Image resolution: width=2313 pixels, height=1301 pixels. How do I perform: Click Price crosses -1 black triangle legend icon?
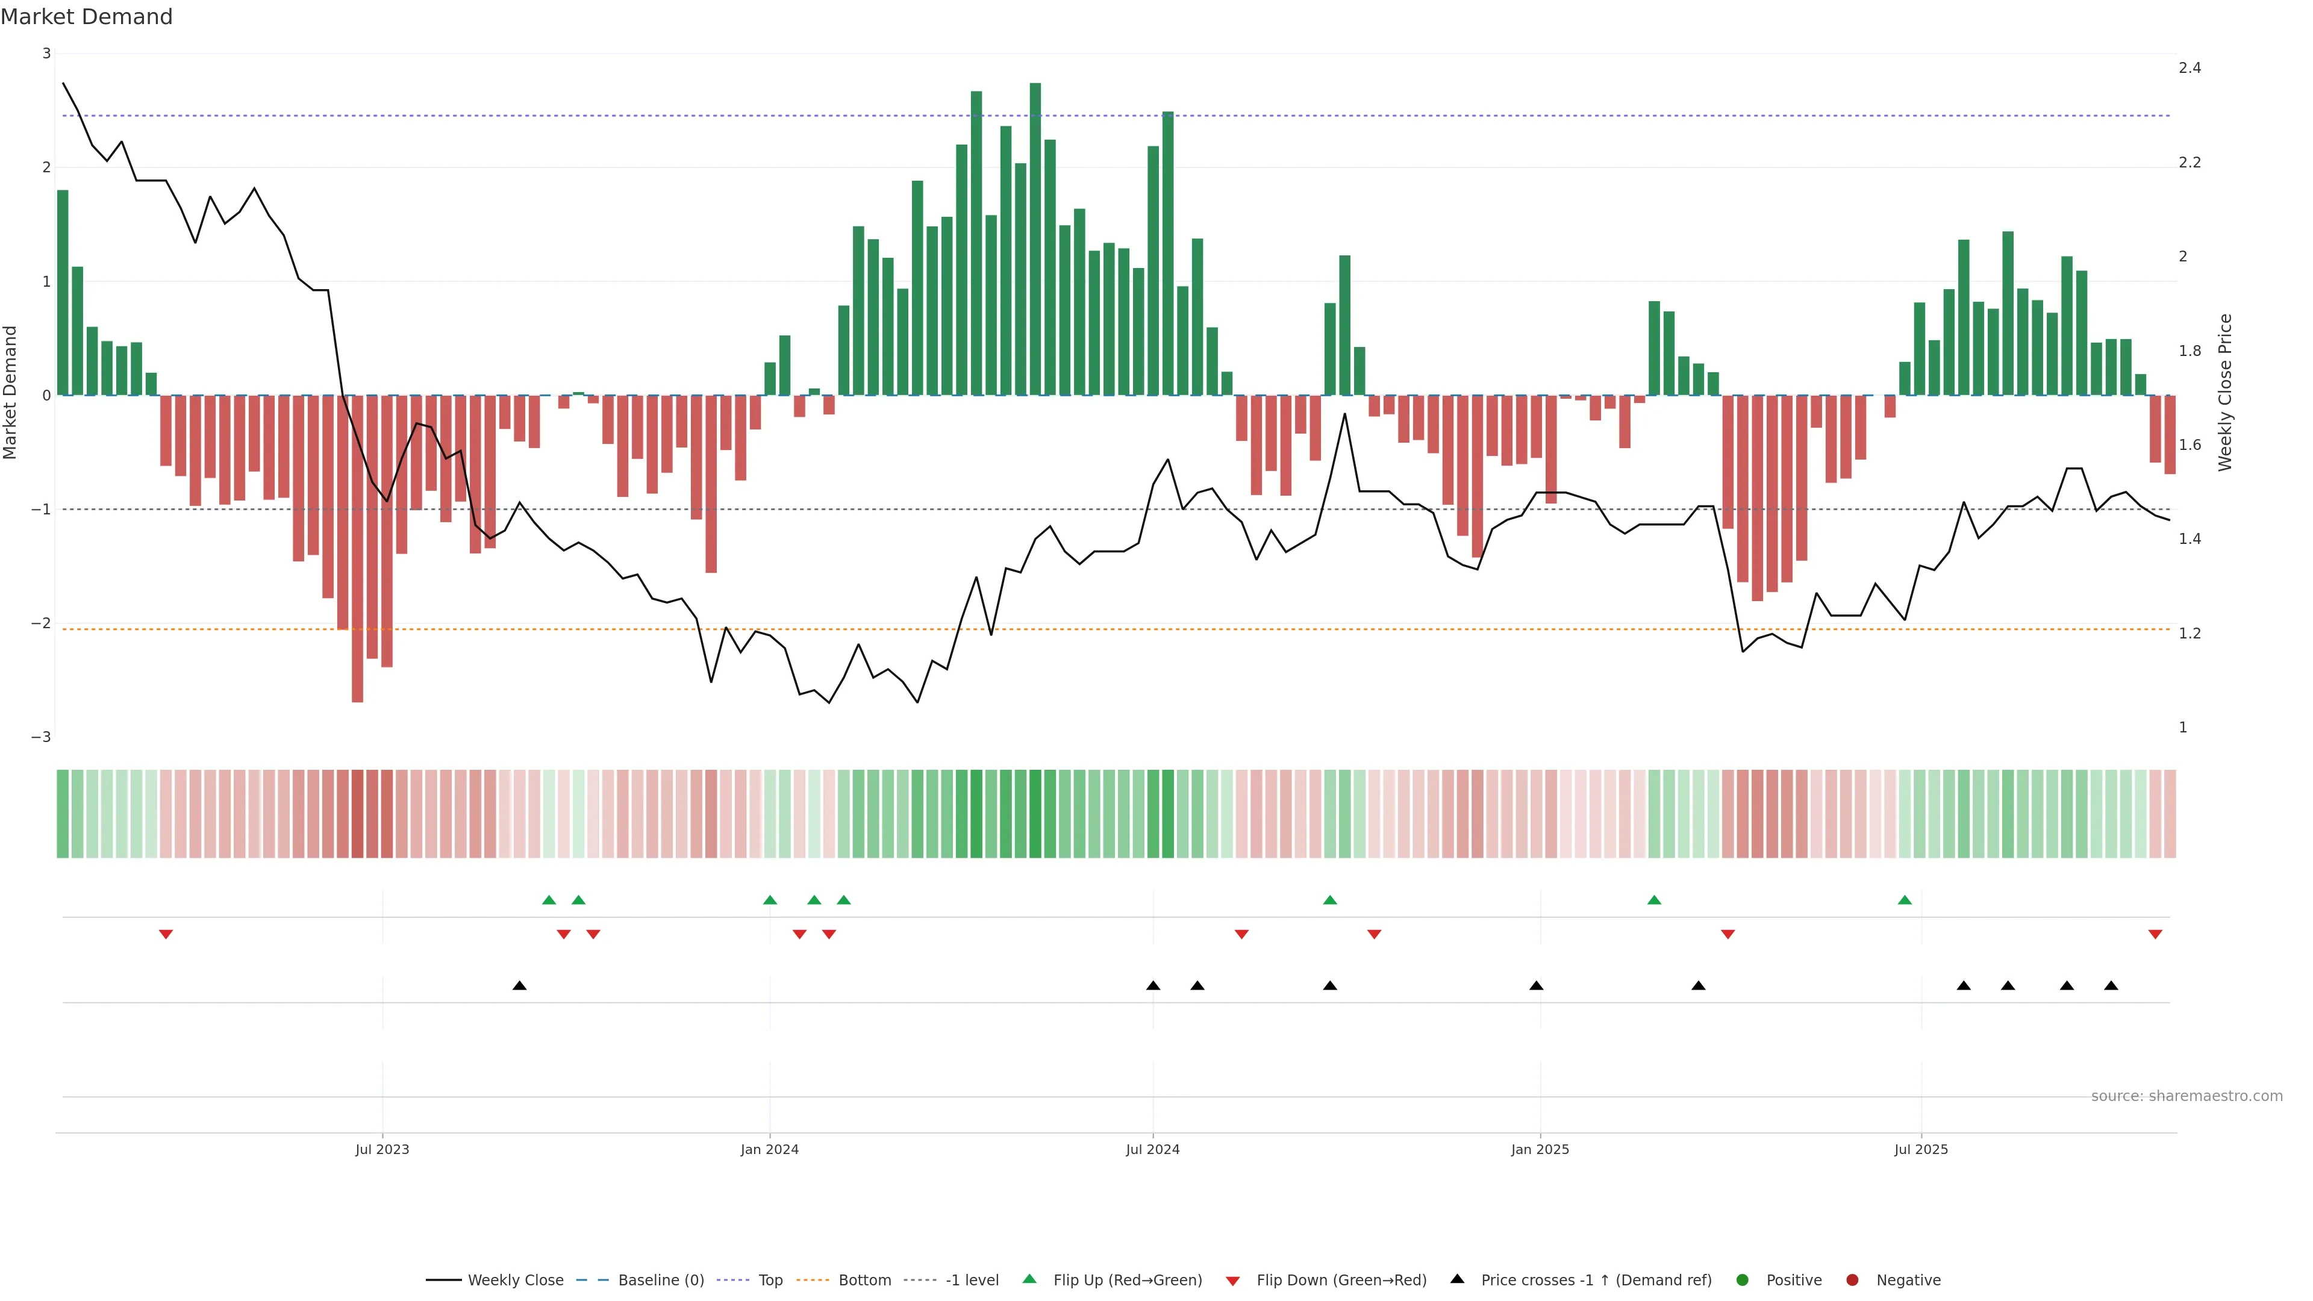1457,1279
